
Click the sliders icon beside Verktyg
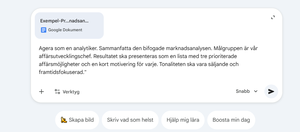coord(57,92)
